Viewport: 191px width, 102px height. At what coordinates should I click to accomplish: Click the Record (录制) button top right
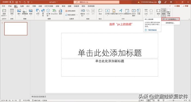click(x=177, y=6)
